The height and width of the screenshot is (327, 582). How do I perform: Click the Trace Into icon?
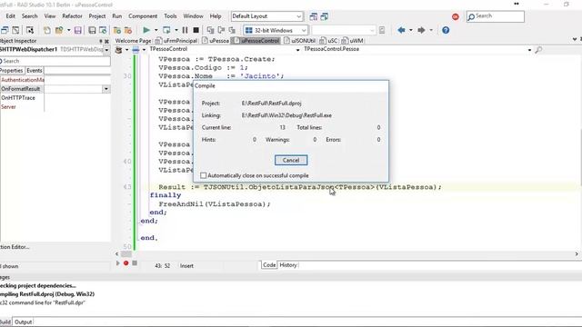tap(210, 30)
